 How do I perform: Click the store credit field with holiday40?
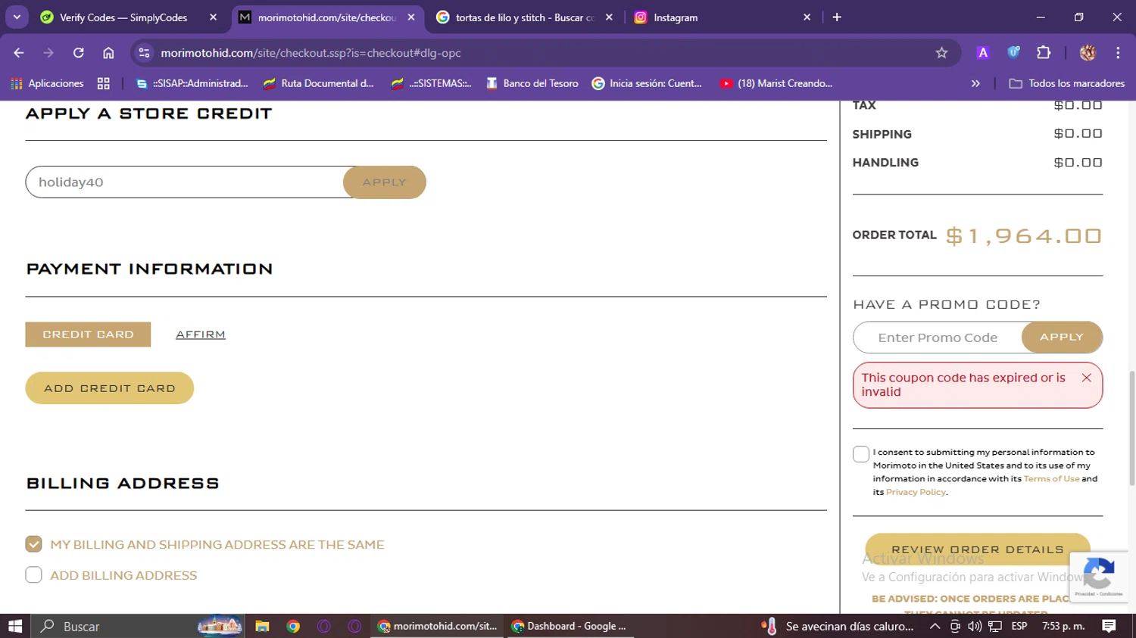coord(185,182)
